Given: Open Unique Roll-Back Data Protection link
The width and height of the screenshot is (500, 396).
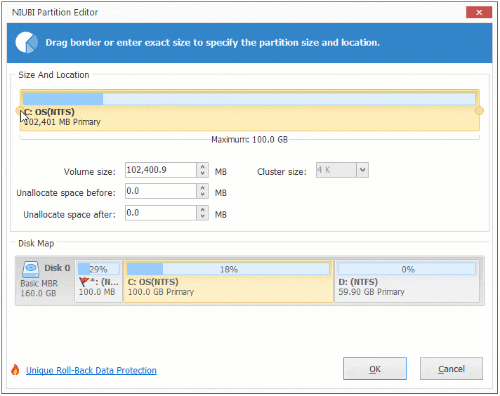Looking at the screenshot, I should (x=91, y=370).
